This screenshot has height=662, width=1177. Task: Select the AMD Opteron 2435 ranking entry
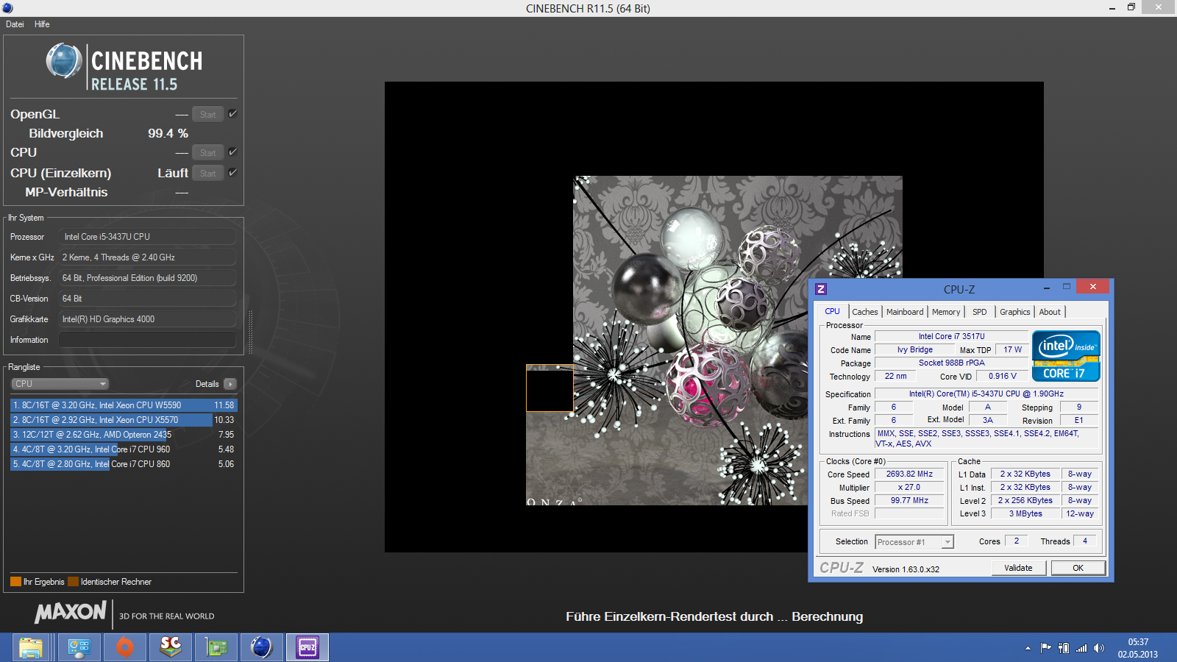[x=124, y=435]
